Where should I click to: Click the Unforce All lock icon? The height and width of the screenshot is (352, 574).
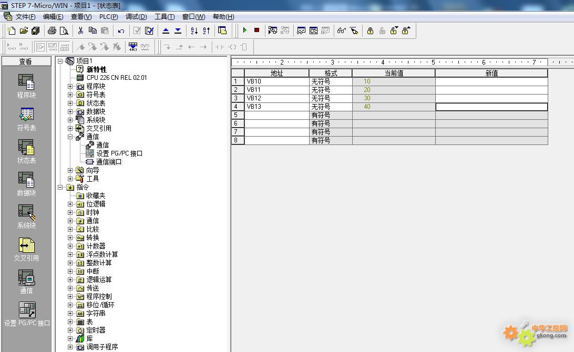pos(394,31)
